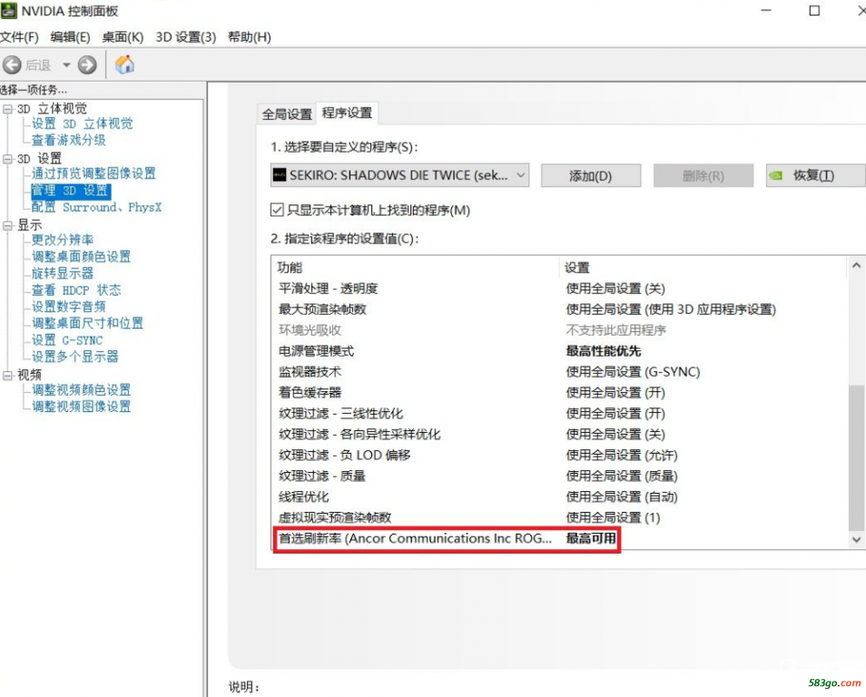Open 设置 G-SYNC task
Screen dimensions: 866x697
point(67,340)
